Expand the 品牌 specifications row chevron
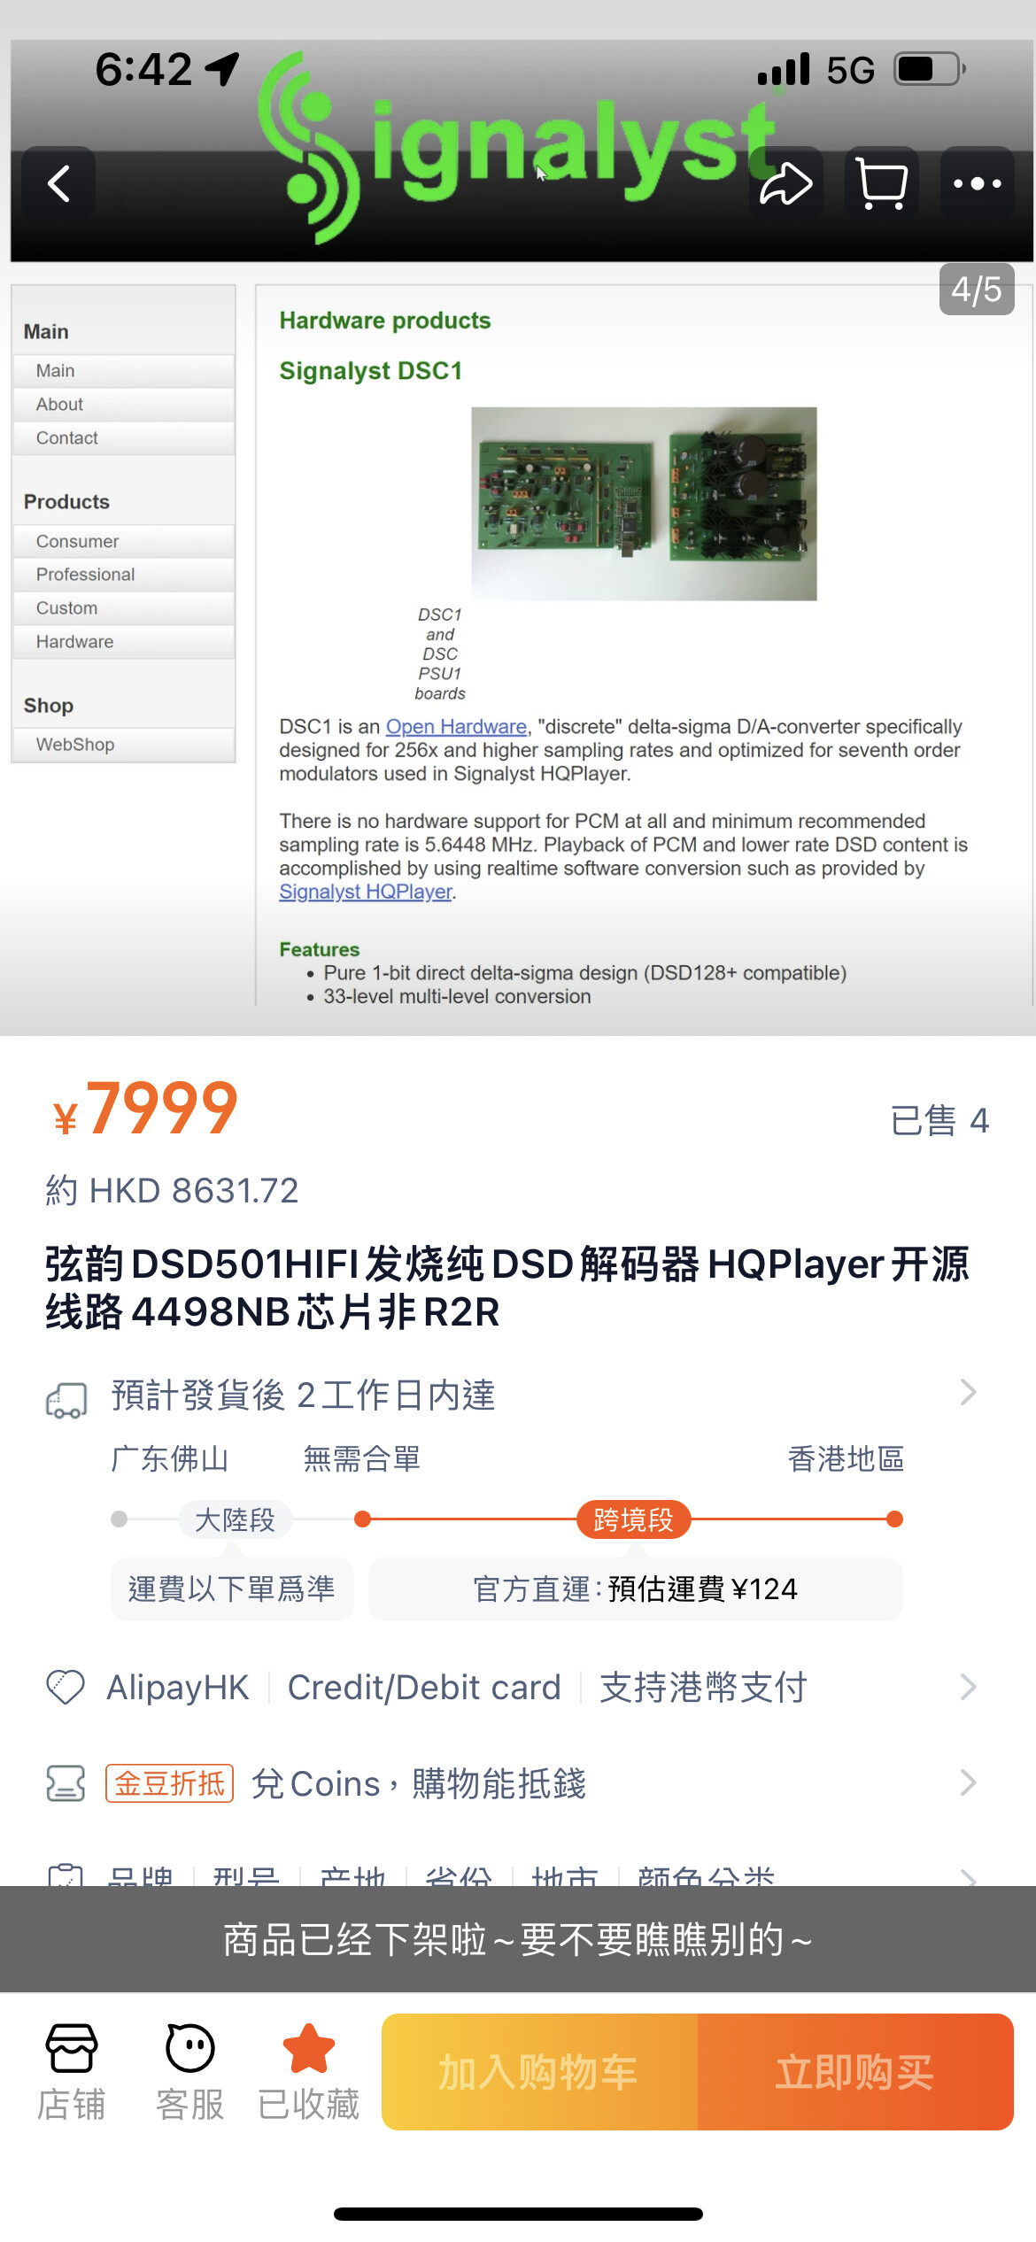Screen dimensions: 1036x2242 pos(968,1876)
